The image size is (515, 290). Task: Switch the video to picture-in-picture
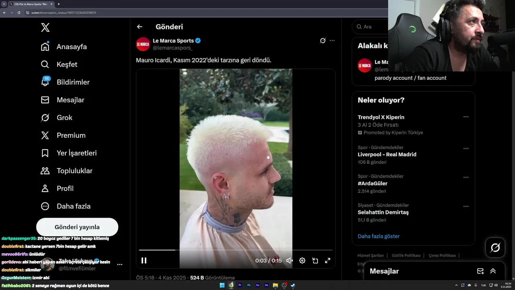click(x=315, y=261)
